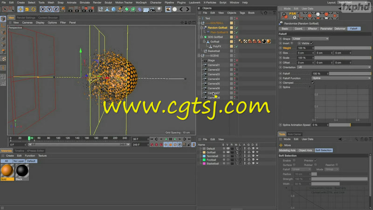The image size is (373, 210).
Task: Click the Weight slider bar
Action: click(343, 48)
